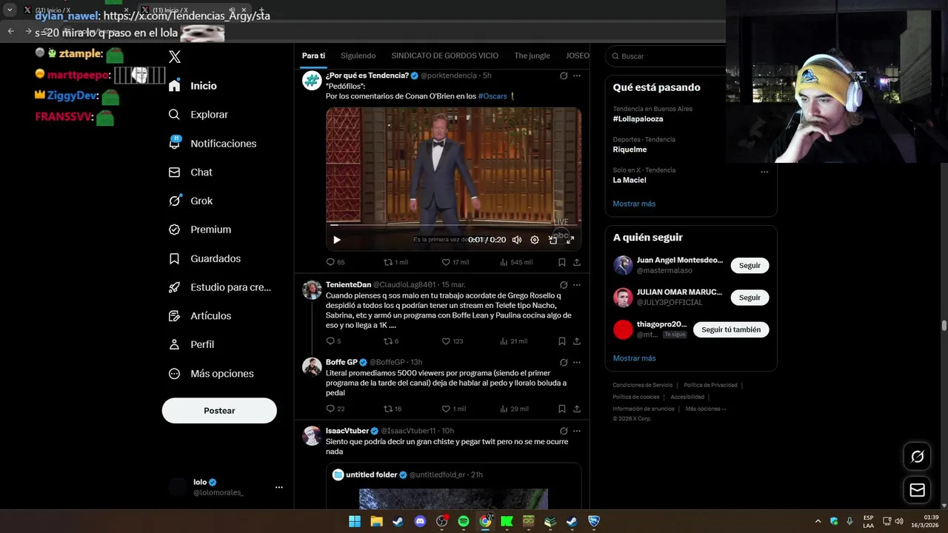The width and height of the screenshot is (948, 533).
Task: Open Inicio in the sidebar
Action: pyautogui.click(x=193, y=86)
